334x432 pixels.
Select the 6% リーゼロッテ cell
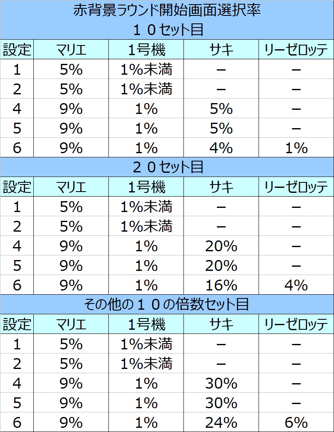pyautogui.click(x=296, y=422)
